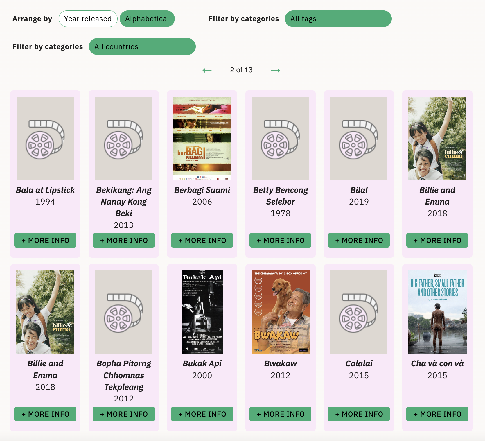
Task: Go to next page with right arrow
Action: tap(275, 70)
